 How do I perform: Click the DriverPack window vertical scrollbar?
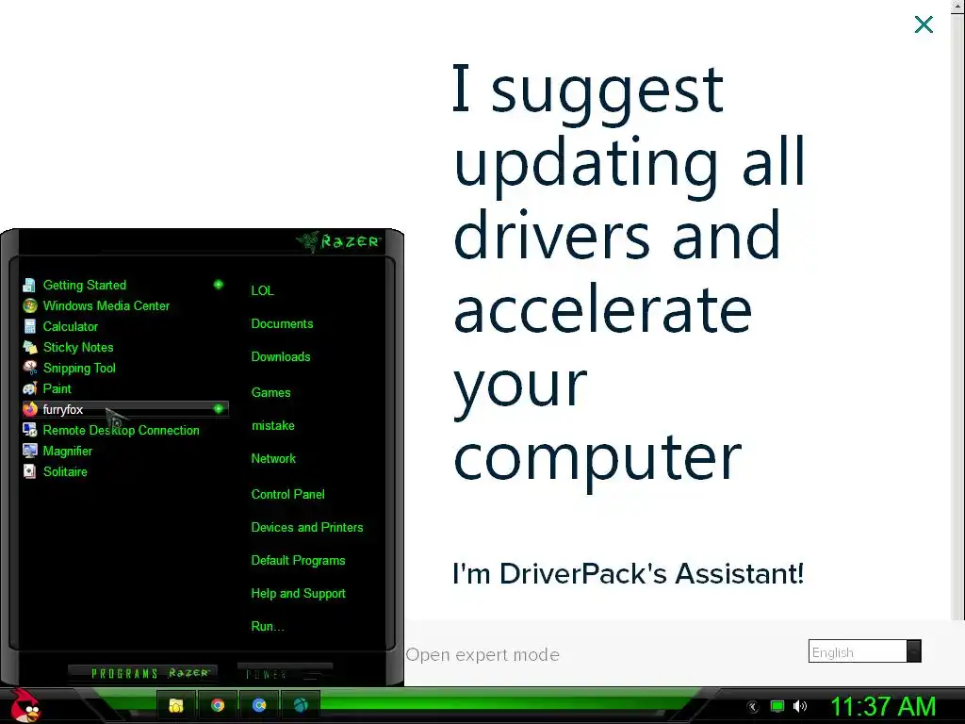[x=958, y=309]
